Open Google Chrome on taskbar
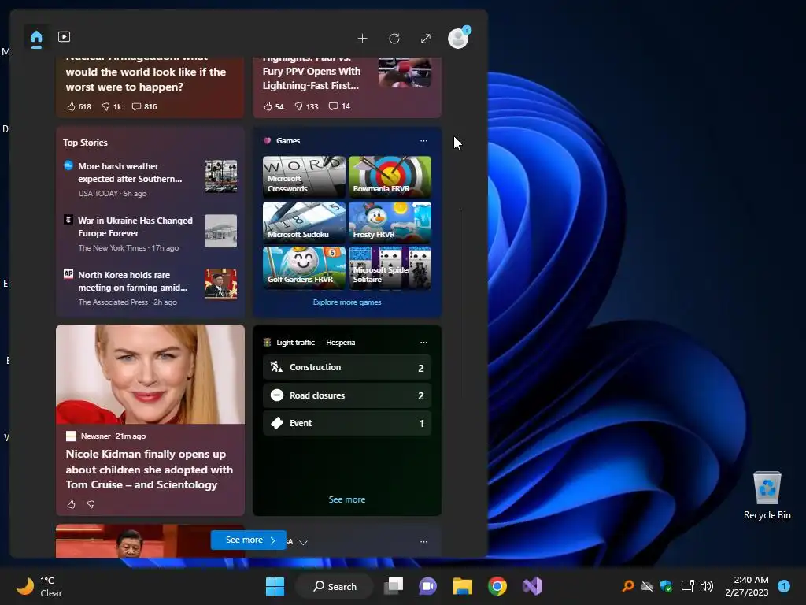Screen dimensions: 806x605 click(x=497, y=586)
